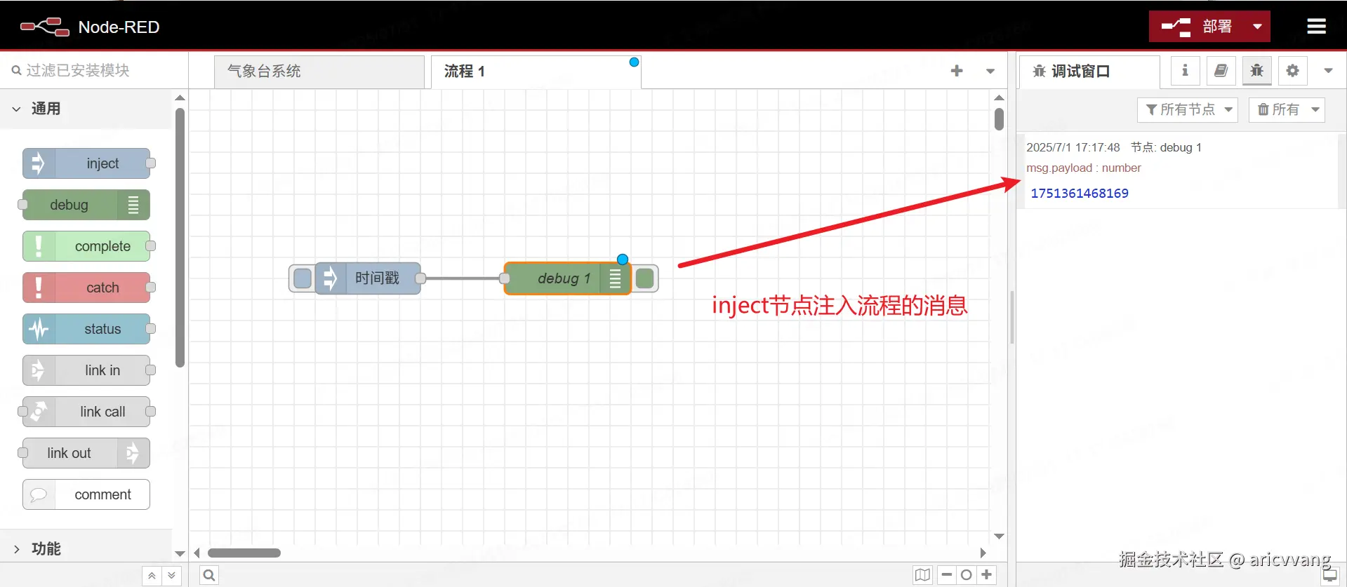Click the 部署 deploy button
This screenshot has width=1347, height=587.
click(x=1197, y=27)
